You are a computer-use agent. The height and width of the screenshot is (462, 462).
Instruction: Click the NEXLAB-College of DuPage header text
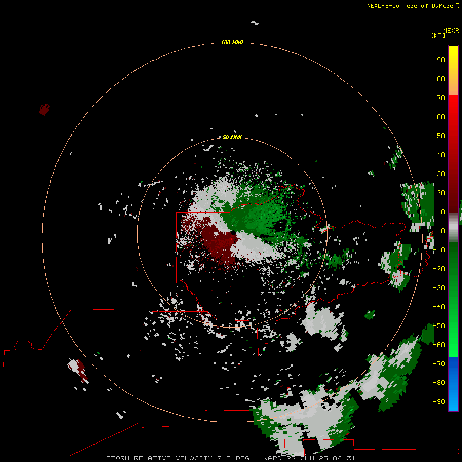pos(413,6)
